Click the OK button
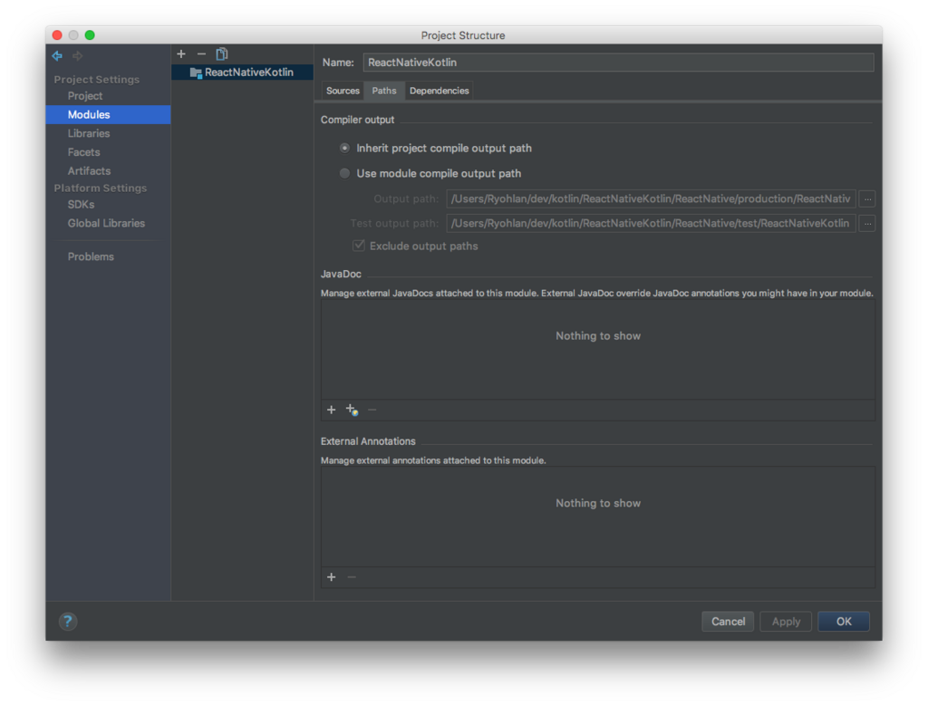 [x=844, y=622]
